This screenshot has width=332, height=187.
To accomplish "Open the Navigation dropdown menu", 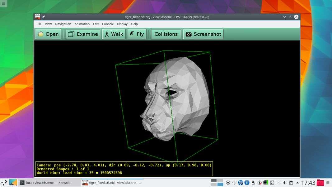I will pyautogui.click(x=63, y=24).
